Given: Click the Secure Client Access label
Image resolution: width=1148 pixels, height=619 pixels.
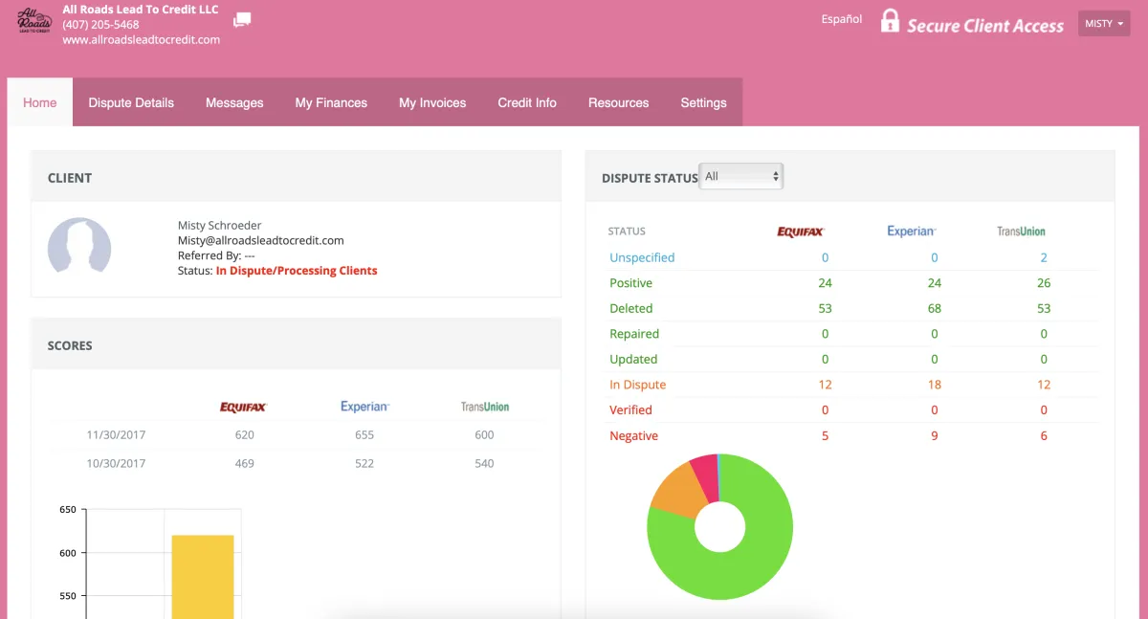Looking at the screenshot, I should [985, 26].
